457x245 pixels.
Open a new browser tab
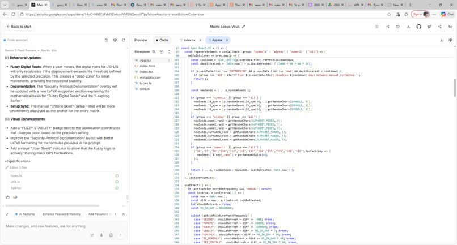pos(410,5)
